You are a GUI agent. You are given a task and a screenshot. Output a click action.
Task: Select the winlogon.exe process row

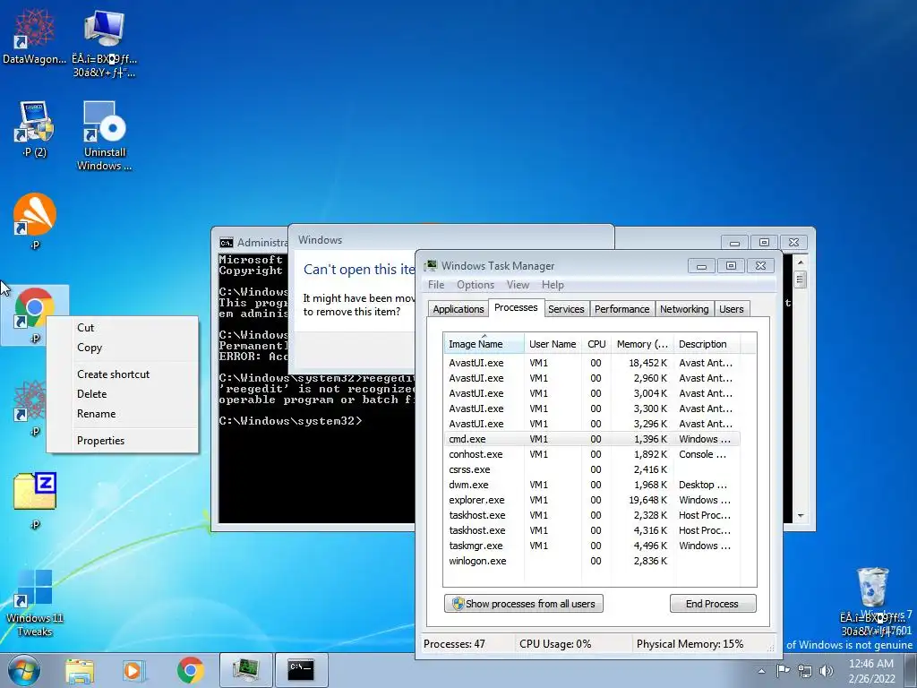coord(592,561)
